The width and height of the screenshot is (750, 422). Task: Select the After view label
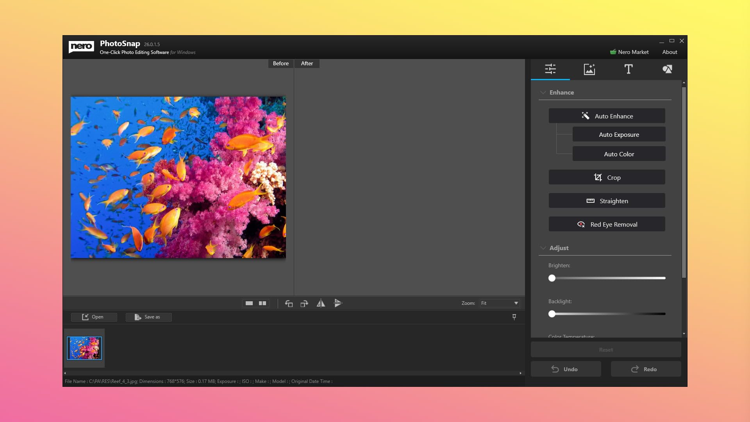[307, 63]
